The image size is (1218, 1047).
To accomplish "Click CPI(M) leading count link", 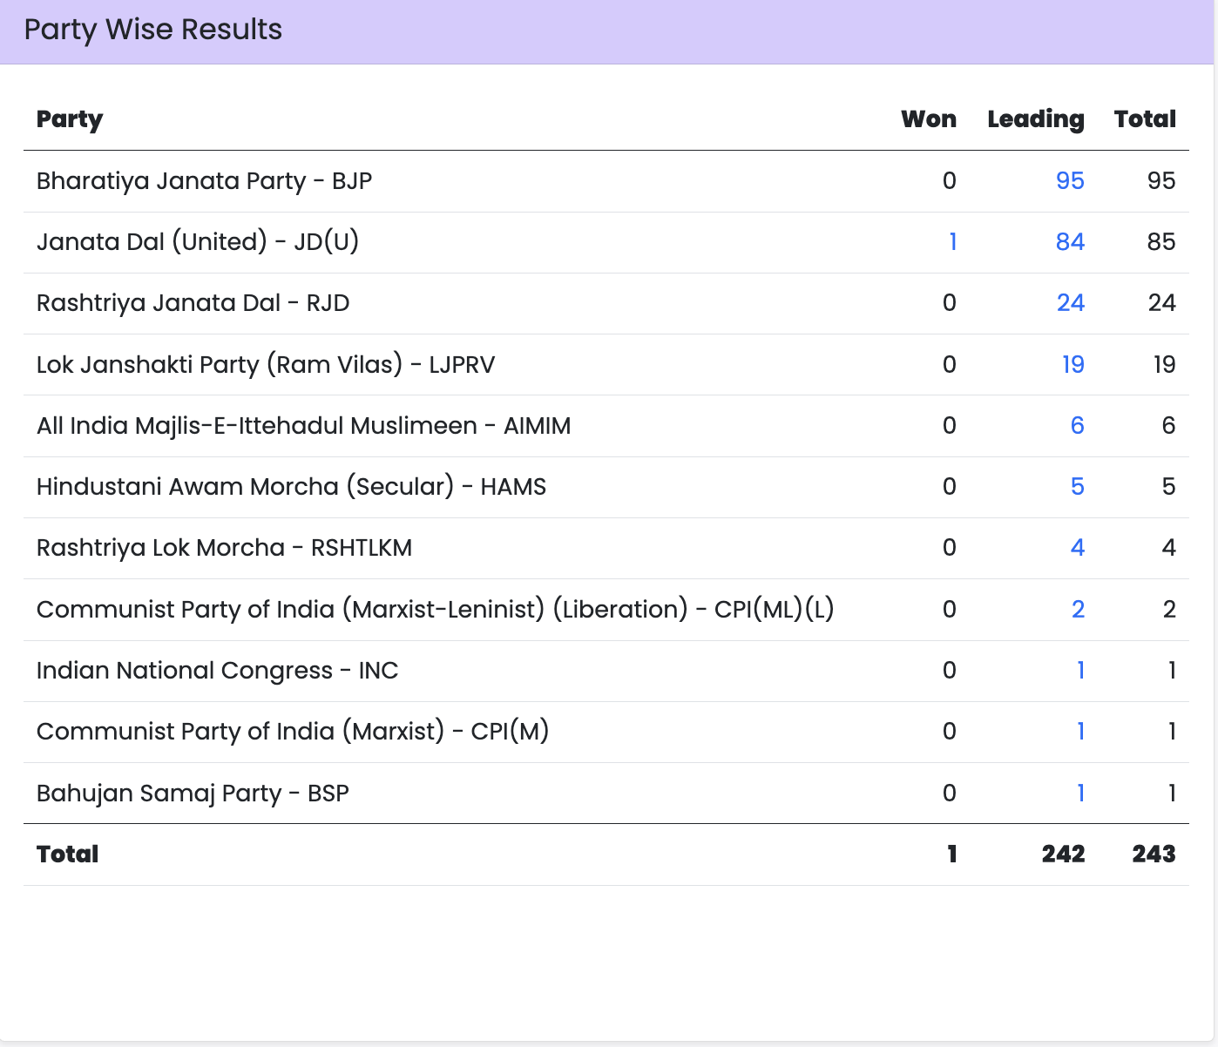I will (x=1080, y=731).
